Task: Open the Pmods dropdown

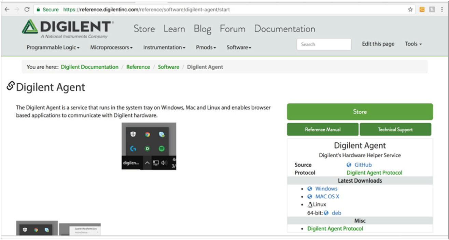Action: pos(206,47)
